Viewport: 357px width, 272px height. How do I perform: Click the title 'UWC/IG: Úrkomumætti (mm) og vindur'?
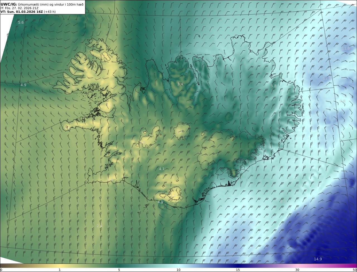coord(42,4)
